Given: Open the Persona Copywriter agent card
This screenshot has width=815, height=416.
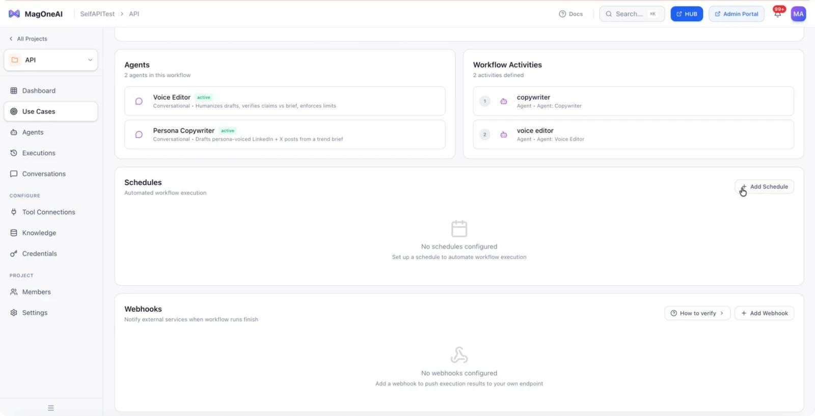Looking at the screenshot, I should tap(285, 134).
